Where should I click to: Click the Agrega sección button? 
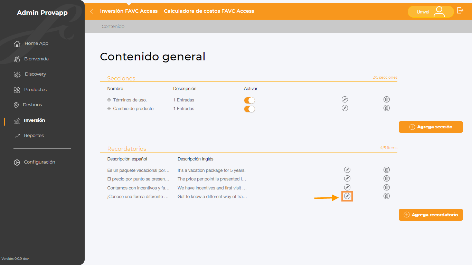tap(431, 127)
